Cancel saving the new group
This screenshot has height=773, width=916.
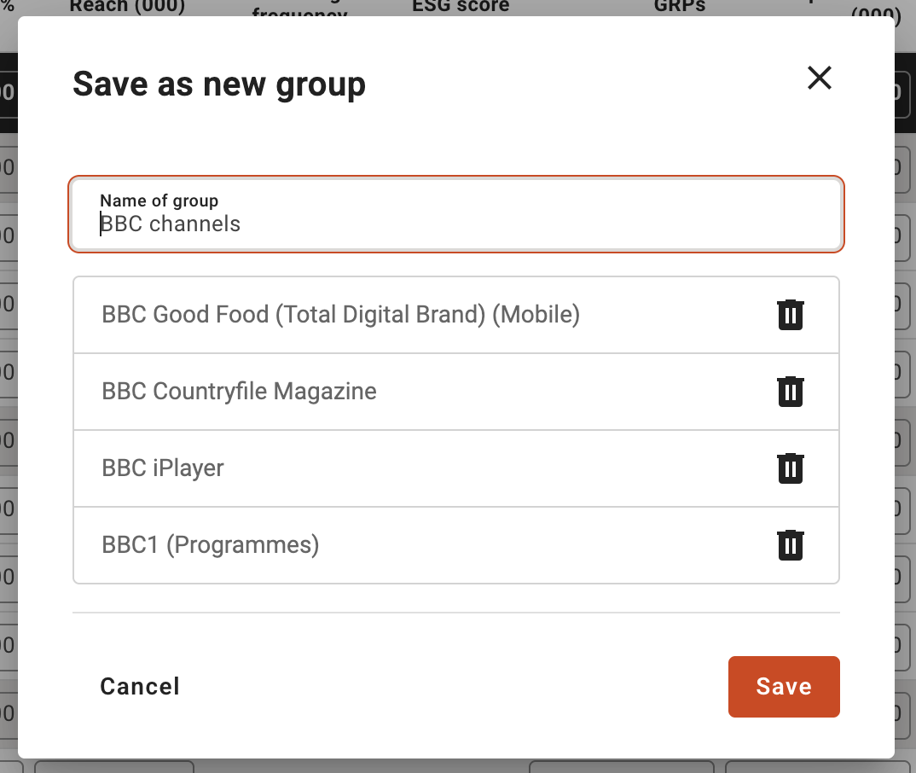pos(140,687)
